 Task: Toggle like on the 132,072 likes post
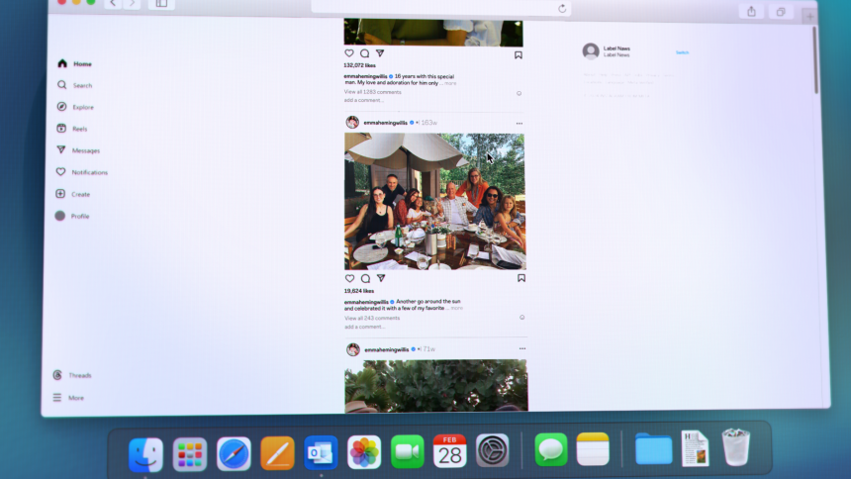[x=348, y=53]
